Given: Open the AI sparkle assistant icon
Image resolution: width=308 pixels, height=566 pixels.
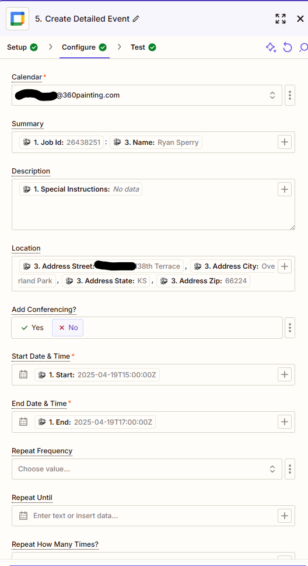Looking at the screenshot, I should [271, 47].
